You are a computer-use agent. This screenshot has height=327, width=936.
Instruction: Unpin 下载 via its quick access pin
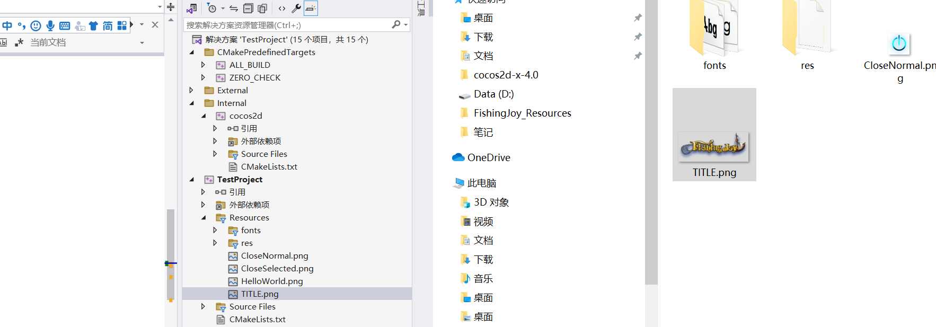638,37
